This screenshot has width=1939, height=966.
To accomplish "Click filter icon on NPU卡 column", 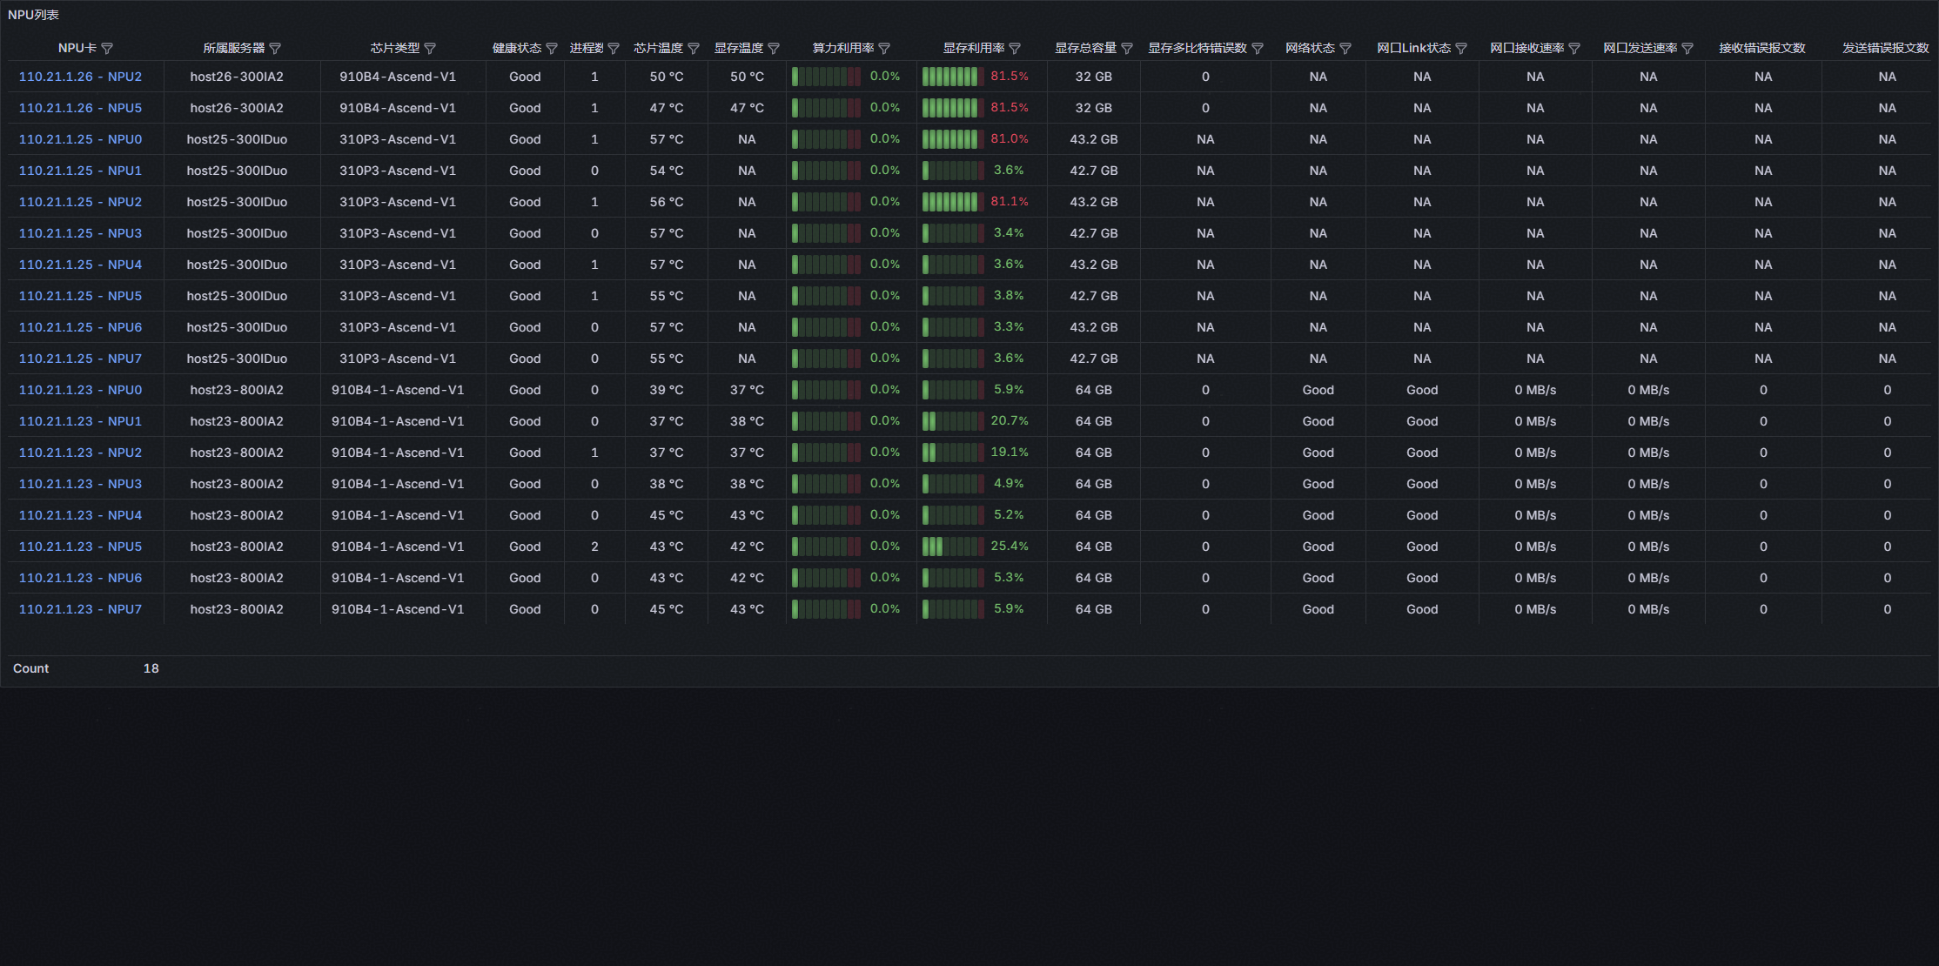I will 107,49.
